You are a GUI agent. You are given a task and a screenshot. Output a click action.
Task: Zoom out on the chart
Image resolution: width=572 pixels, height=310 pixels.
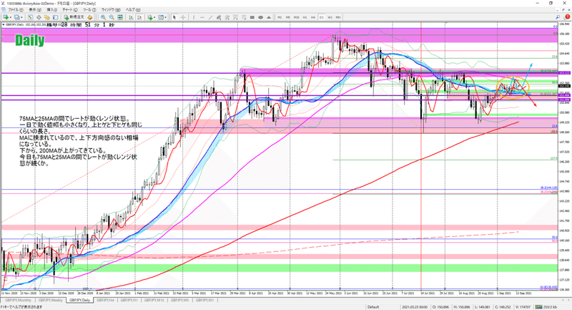pyautogui.click(x=112, y=17)
